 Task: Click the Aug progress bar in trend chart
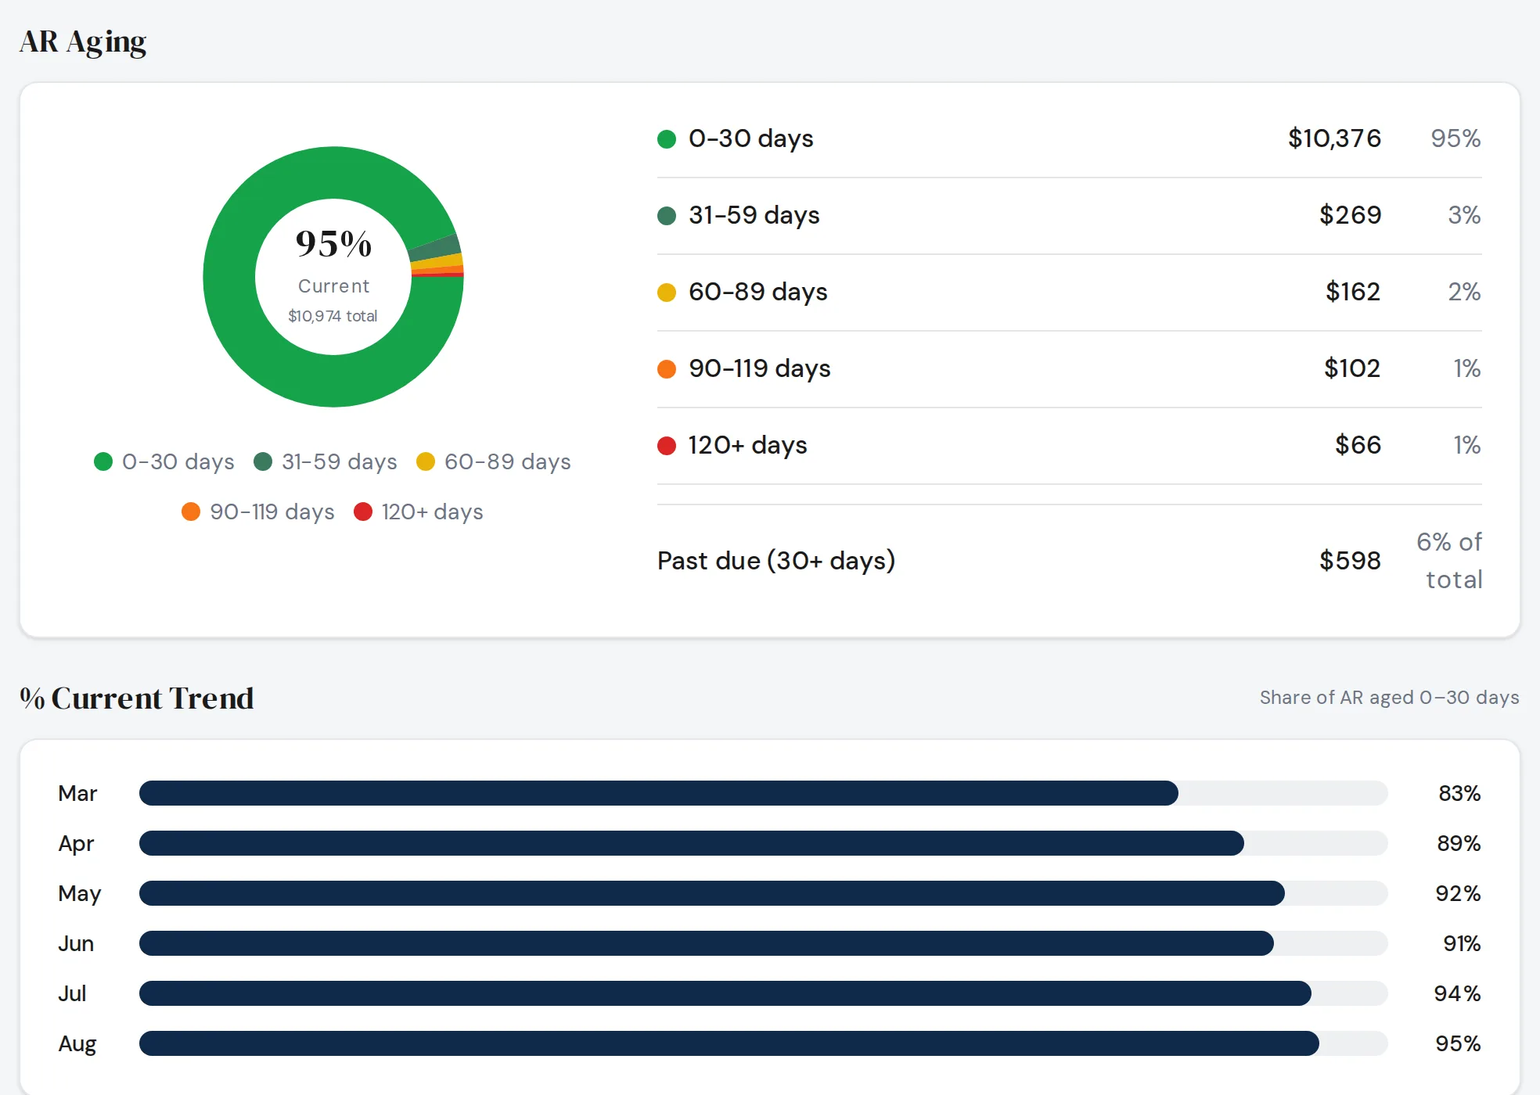point(764,1043)
